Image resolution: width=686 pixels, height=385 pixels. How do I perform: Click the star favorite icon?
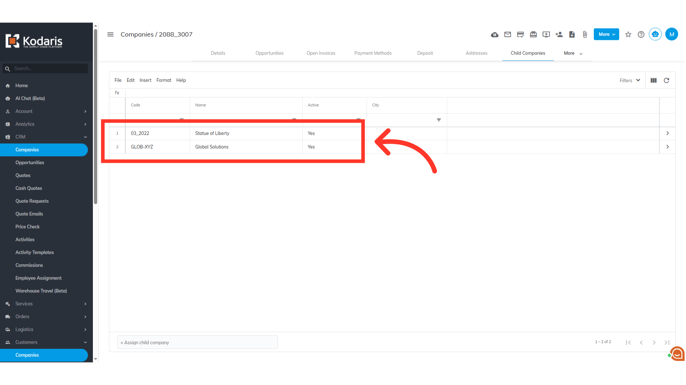click(x=628, y=35)
